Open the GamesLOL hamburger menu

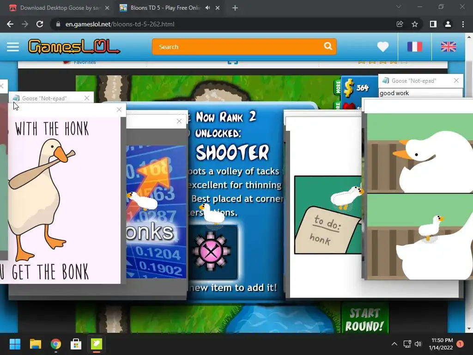tap(13, 47)
